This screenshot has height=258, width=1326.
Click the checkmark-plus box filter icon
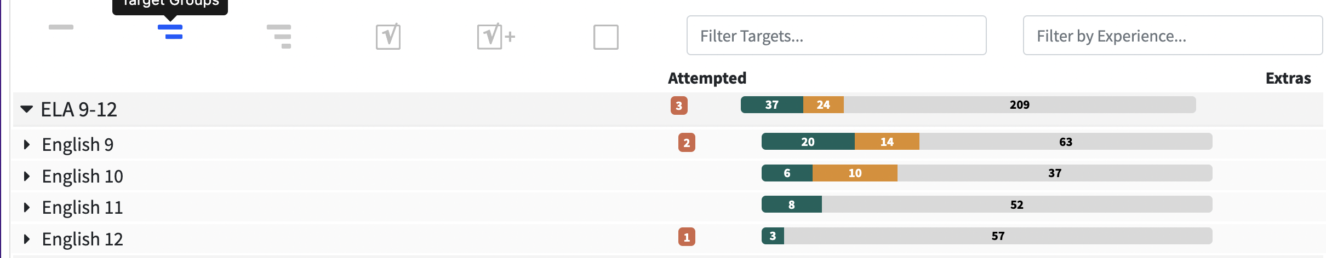[496, 37]
